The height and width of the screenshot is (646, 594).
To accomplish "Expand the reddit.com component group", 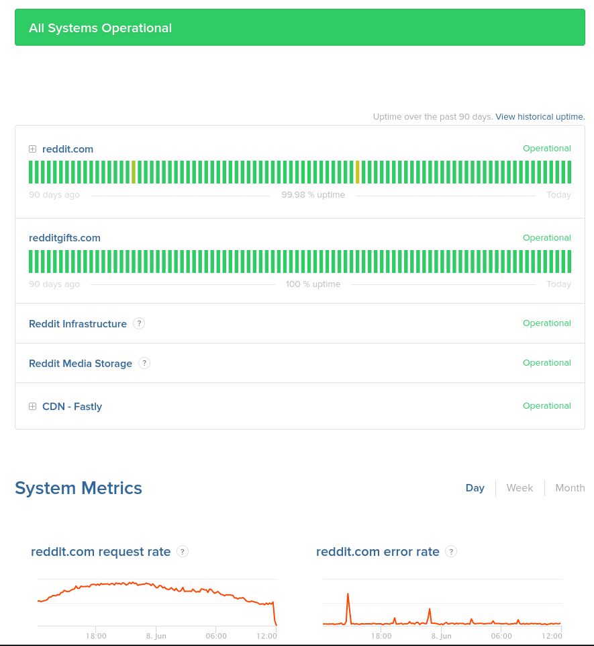I will tap(32, 149).
